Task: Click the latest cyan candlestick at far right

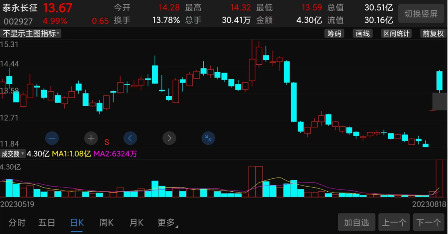Action: (439, 81)
